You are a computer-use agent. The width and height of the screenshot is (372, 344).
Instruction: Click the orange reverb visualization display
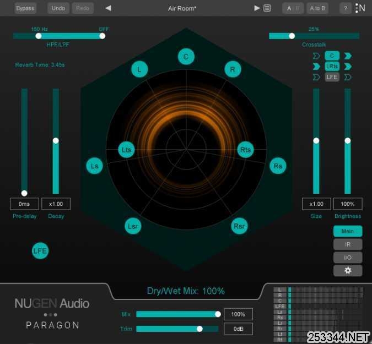pyautogui.click(x=186, y=149)
